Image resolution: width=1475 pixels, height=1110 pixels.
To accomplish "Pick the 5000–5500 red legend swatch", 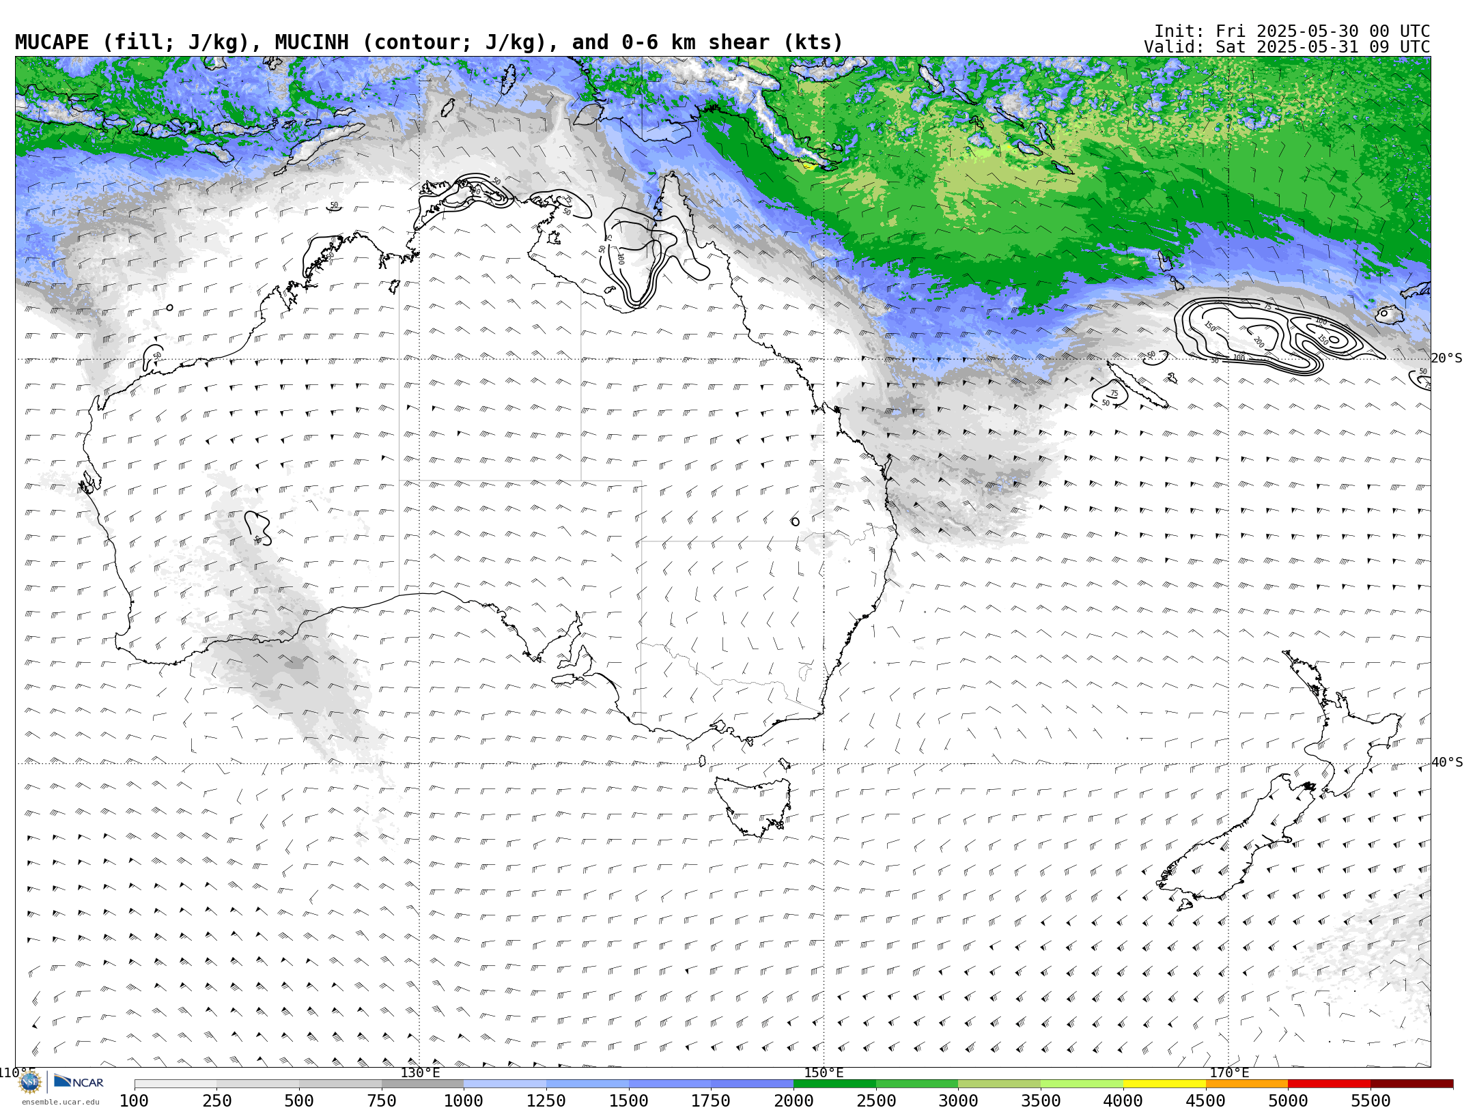I will coord(1330,1084).
